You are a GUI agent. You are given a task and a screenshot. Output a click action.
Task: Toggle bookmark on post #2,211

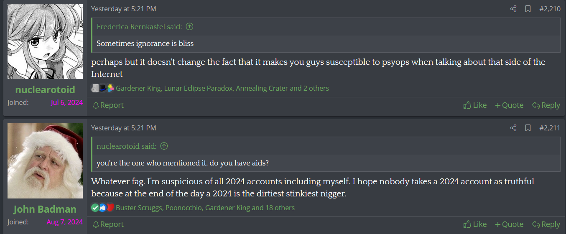(528, 128)
